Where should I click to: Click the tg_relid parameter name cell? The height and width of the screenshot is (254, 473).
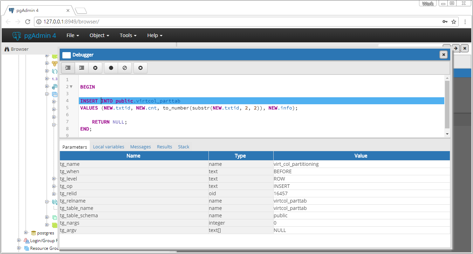pyautogui.click(x=134, y=193)
